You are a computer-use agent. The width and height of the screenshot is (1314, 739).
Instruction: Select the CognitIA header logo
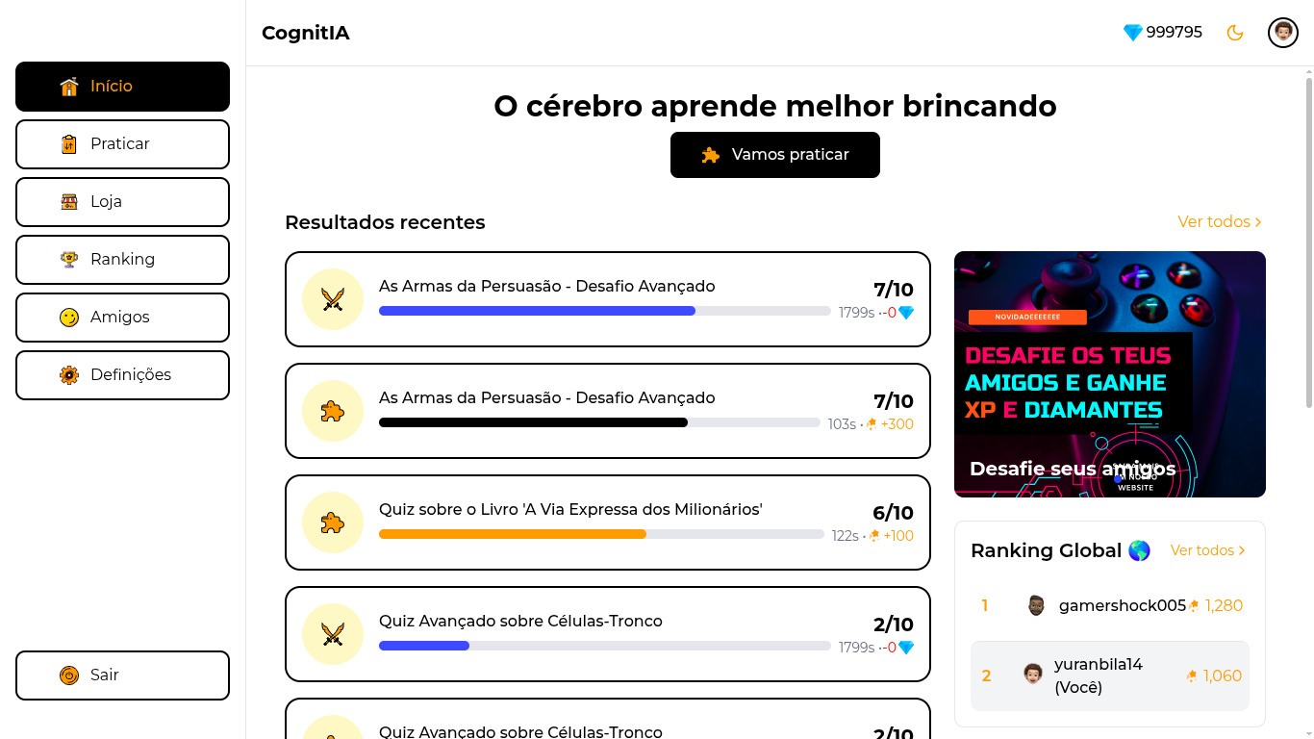[306, 32]
